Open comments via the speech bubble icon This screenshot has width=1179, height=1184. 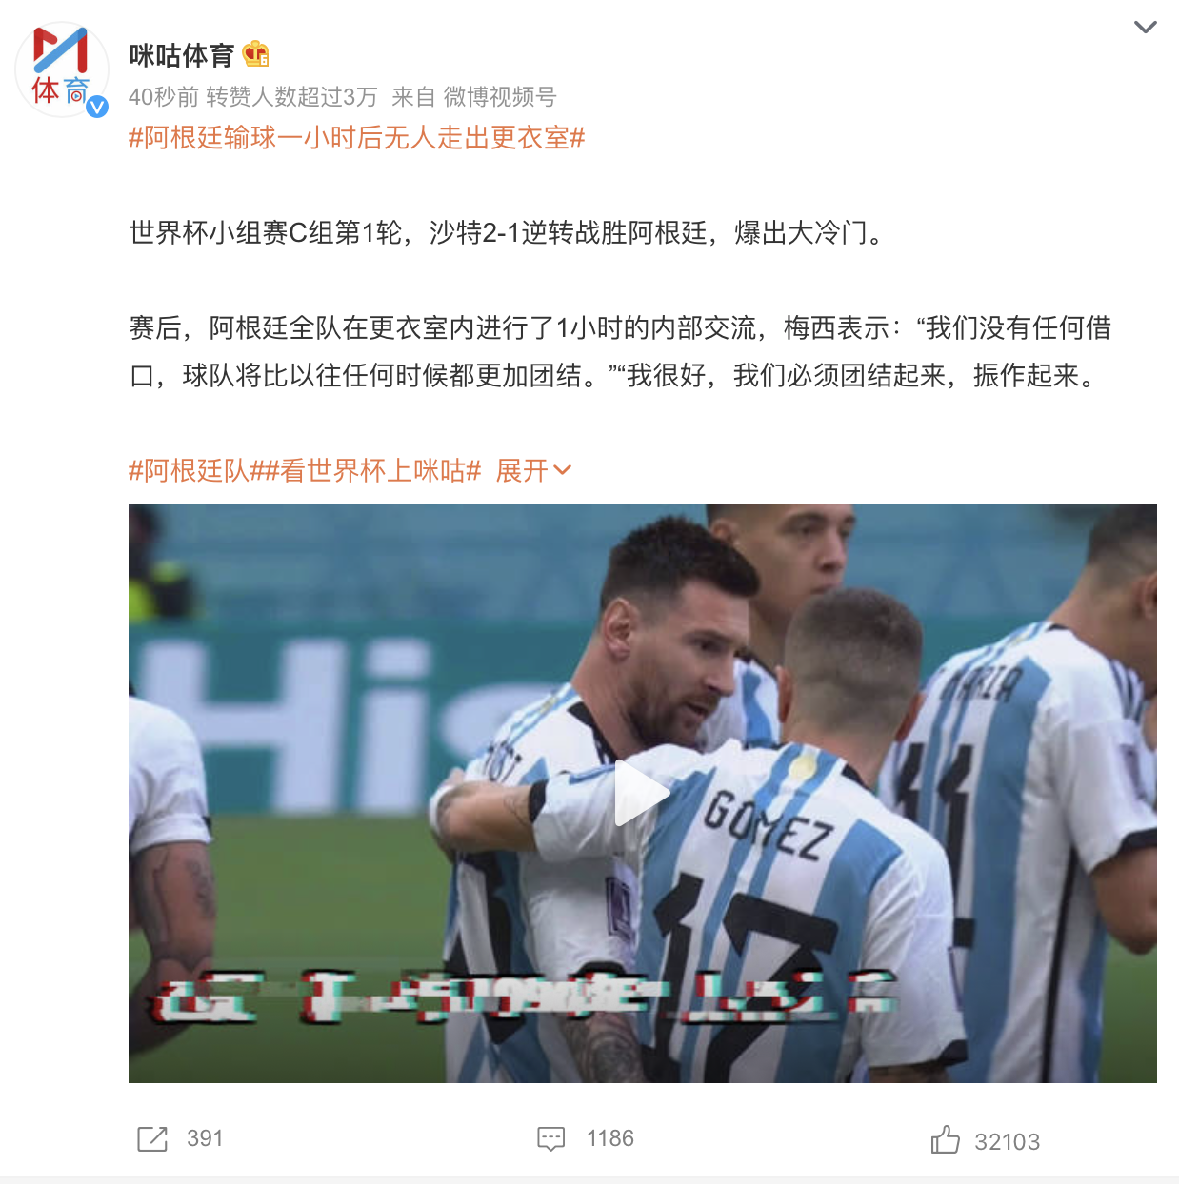point(551,1138)
